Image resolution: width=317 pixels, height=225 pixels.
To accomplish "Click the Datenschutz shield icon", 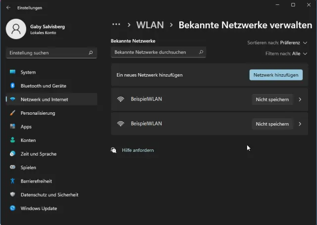I will click(x=12, y=194).
